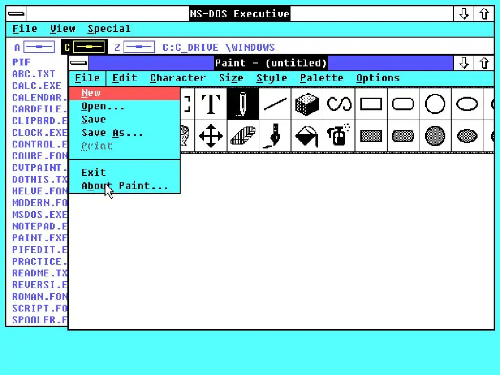The width and height of the screenshot is (500, 375).
Task: Select the freehand Curve tool
Action: point(339,104)
